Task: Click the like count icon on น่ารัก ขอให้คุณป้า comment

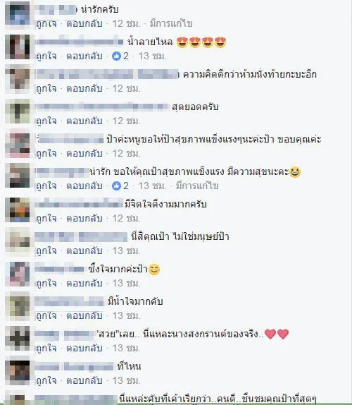Action: [x=116, y=186]
